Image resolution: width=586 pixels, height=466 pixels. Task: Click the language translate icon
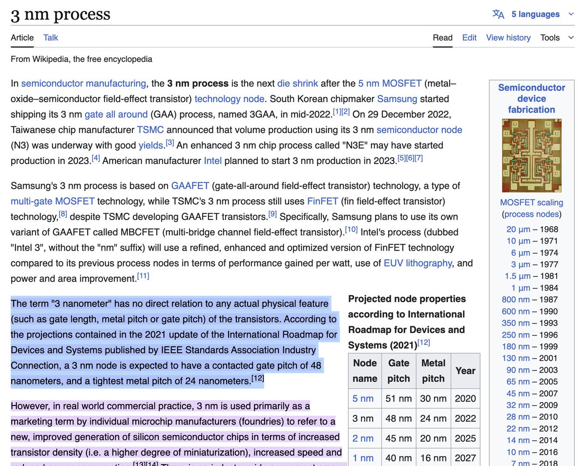click(498, 14)
